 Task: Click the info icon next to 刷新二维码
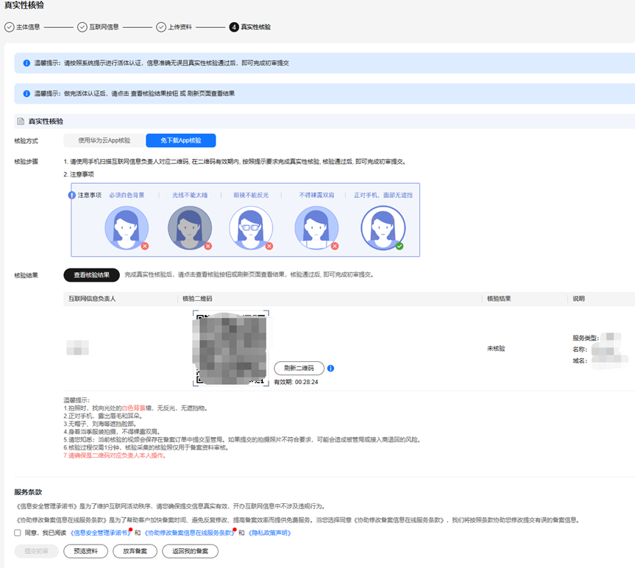[x=331, y=369]
